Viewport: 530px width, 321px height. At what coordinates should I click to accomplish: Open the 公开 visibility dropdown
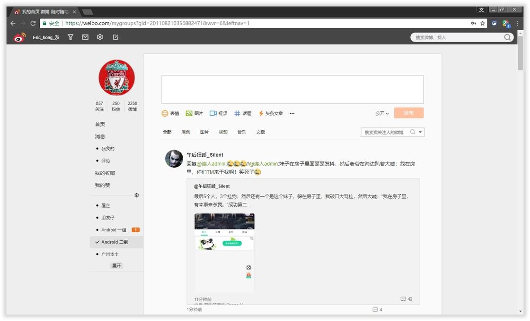pyautogui.click(x=381, y=113)
